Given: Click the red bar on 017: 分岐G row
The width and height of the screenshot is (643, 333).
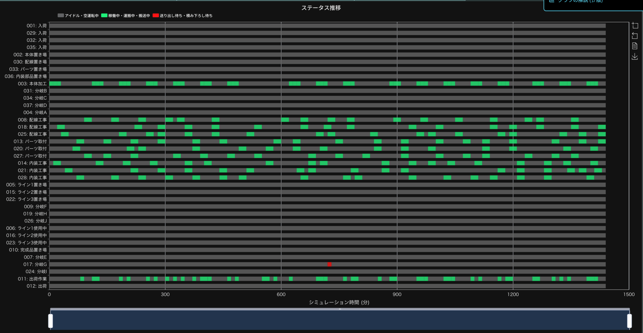Looking at the screenshot, I should pos(329,264).
